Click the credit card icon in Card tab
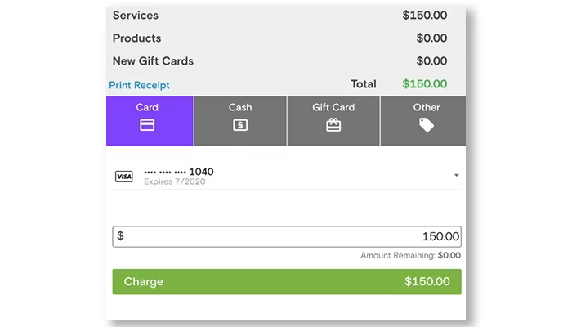 pyautogui.click(x=147, y=125)
